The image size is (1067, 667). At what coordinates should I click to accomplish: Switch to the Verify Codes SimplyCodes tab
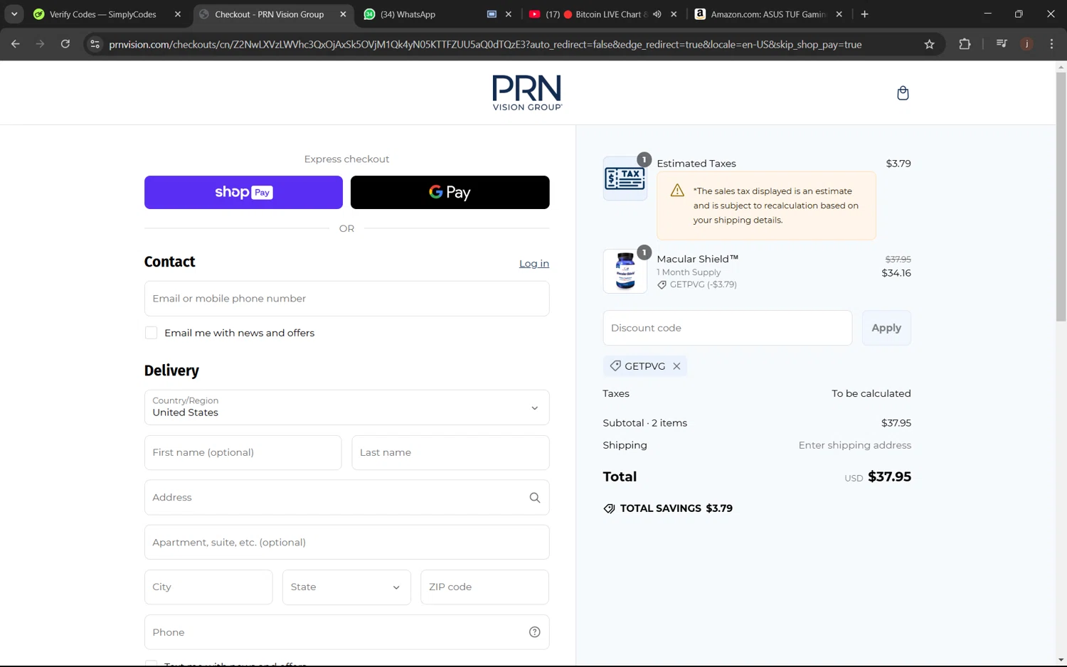point(102,14)
